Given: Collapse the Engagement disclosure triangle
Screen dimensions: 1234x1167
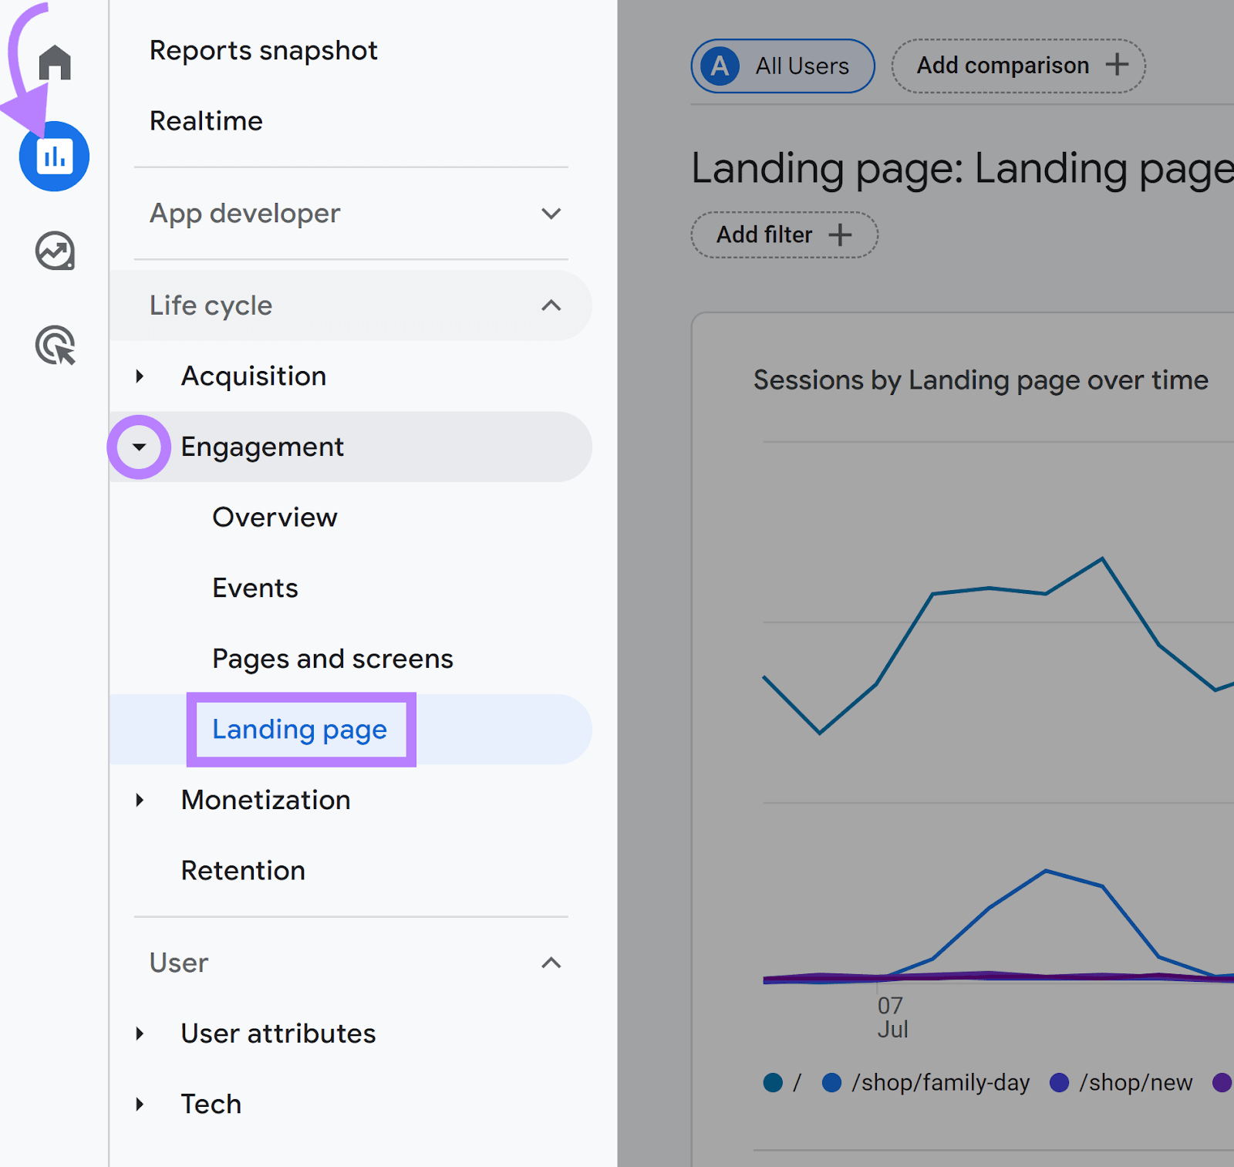Looking at the screenshot, I should pyautogui.click(x=140, y=447).
